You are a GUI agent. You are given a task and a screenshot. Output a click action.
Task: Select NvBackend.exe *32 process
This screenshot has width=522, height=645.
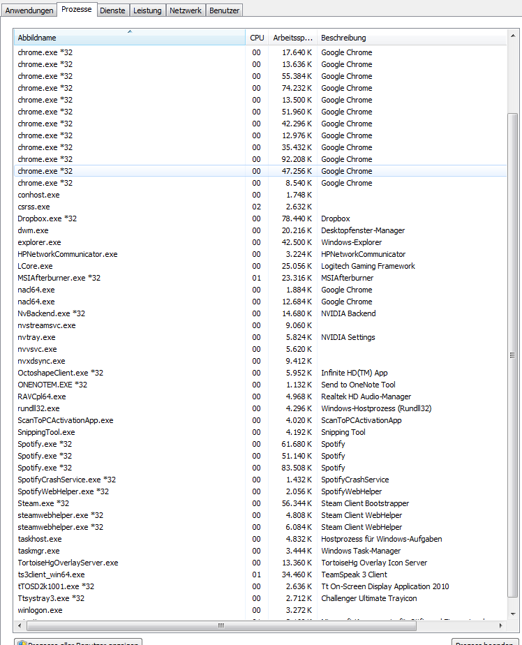point(260,313)
